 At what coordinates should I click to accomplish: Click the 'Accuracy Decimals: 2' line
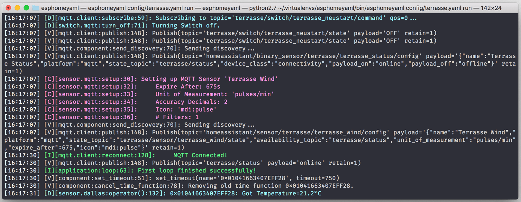[191, 102]
